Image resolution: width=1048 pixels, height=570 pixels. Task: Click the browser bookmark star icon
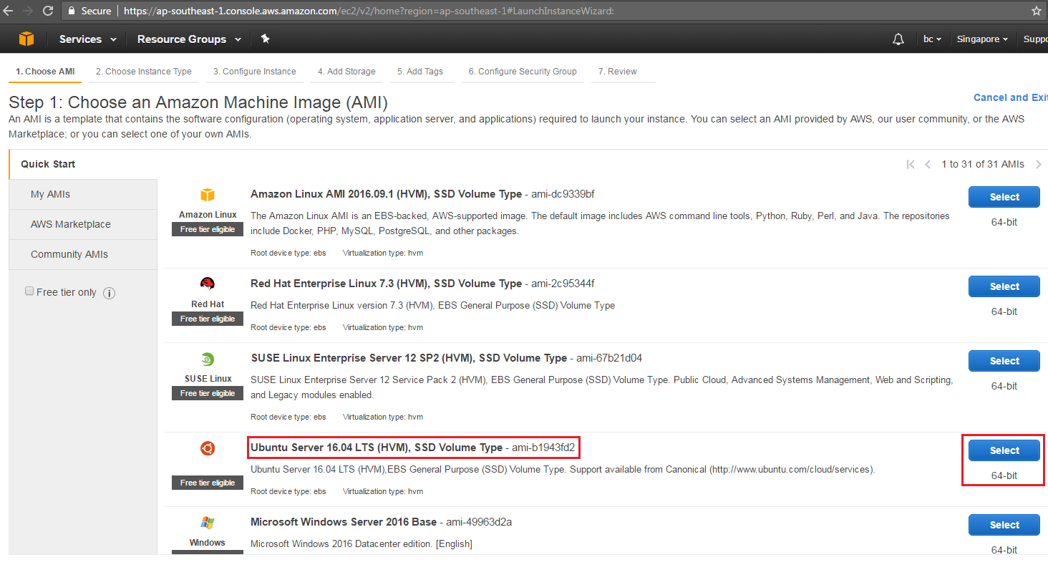(x=1037, y=11)
